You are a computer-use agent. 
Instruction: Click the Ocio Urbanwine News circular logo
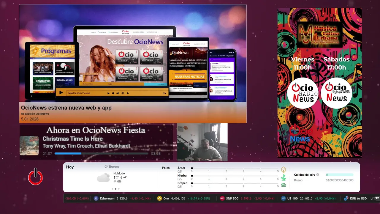coord(337,93)
